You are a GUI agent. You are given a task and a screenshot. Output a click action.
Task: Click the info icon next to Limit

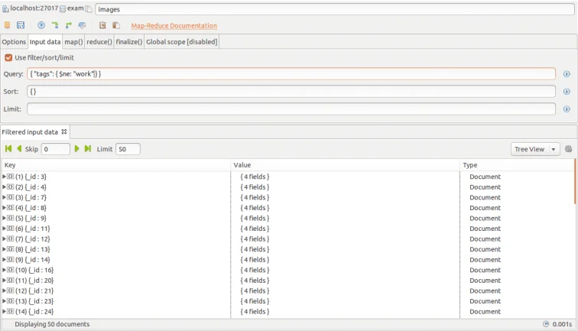coord(567,109)
